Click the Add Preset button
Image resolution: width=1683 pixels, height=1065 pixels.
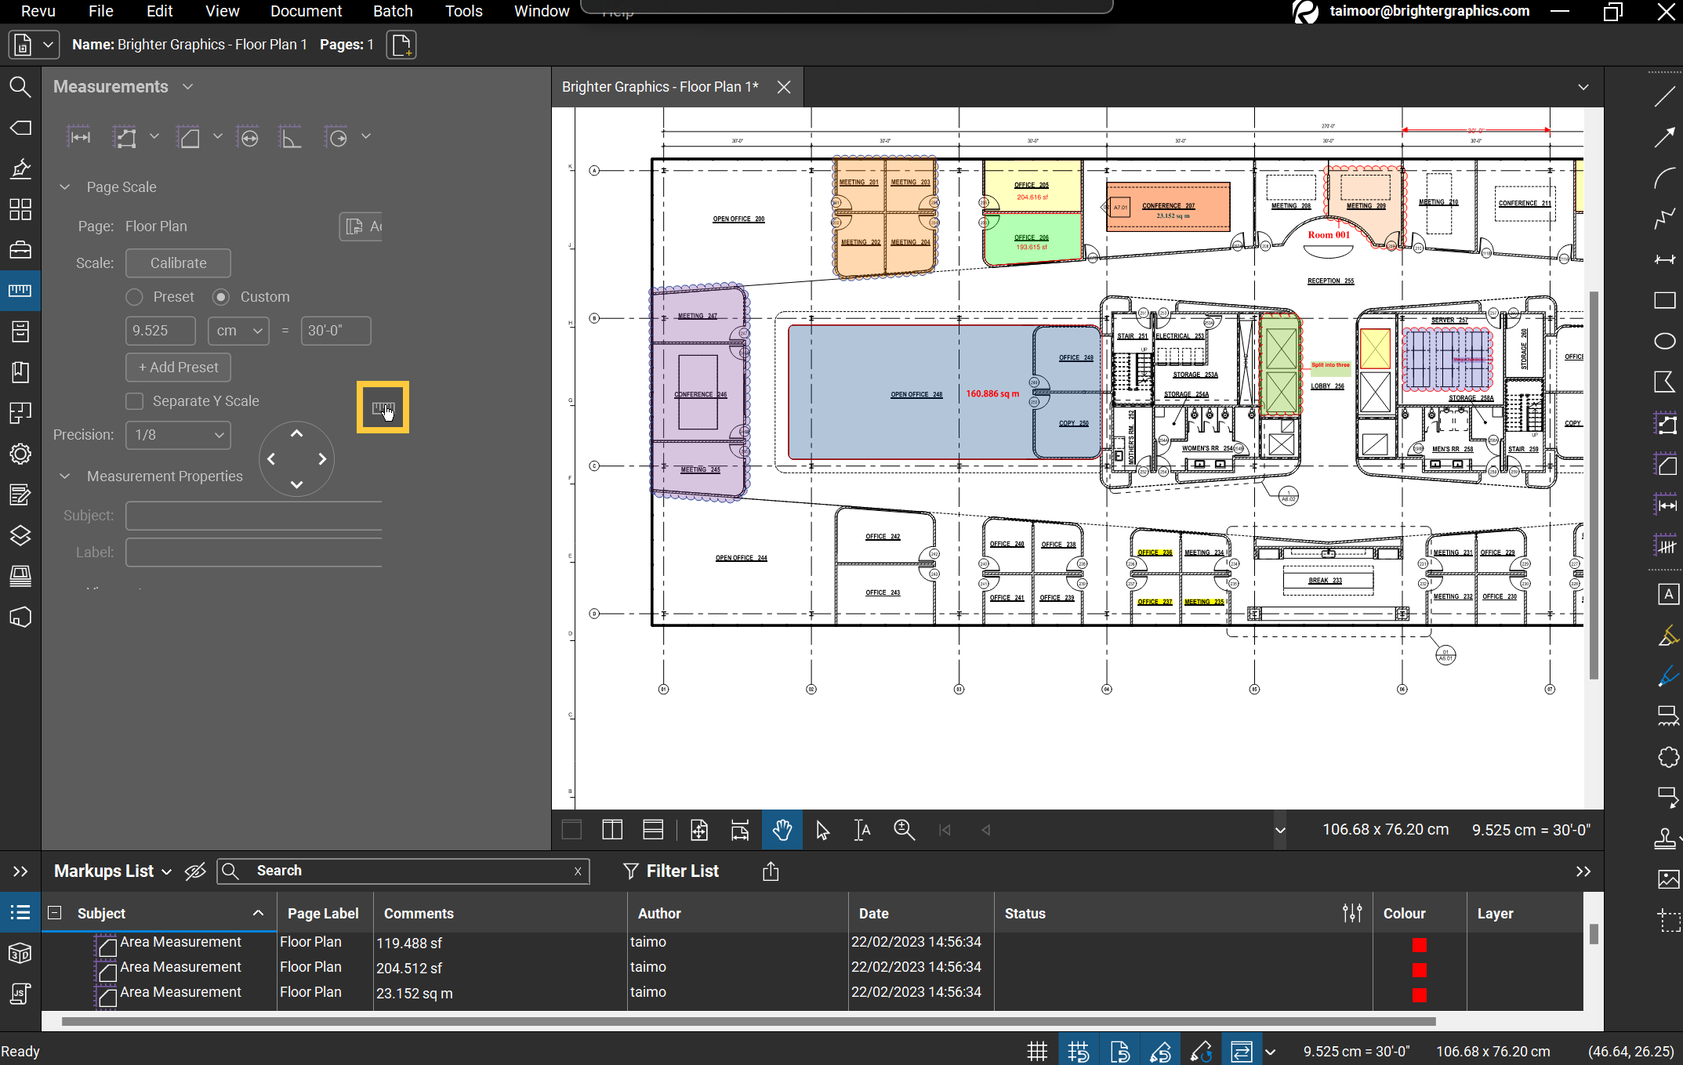[178, 368]
